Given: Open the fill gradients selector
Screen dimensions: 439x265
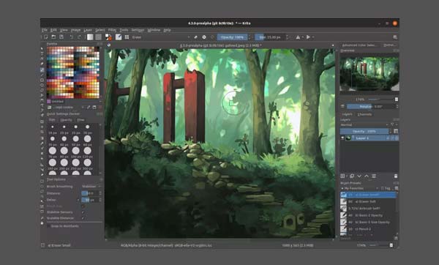Looking at the screenshot, I should pos(90,37).
